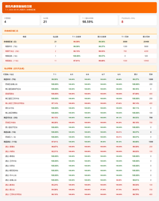
Task: Click the 98.97% cumulative rate cell
Action: (136, 190)
